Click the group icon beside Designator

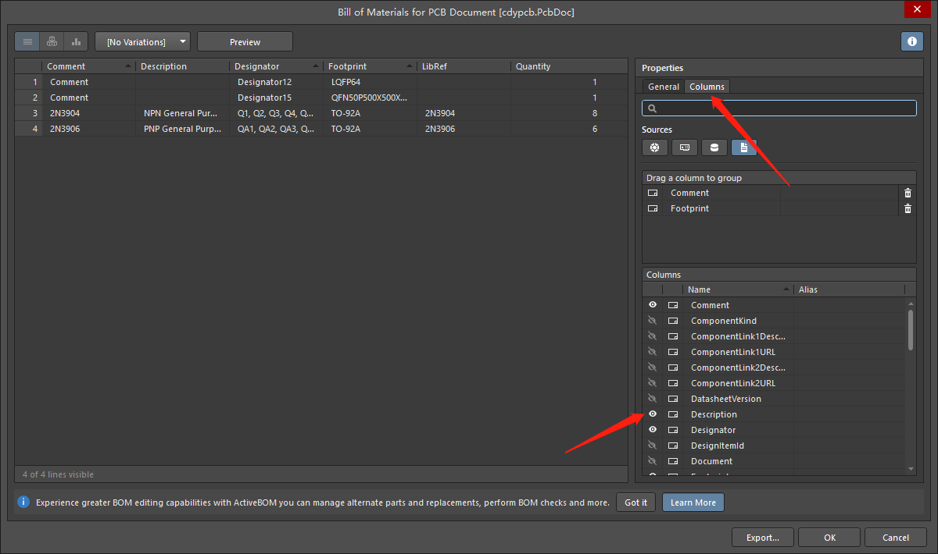click(x=673, y=430)
